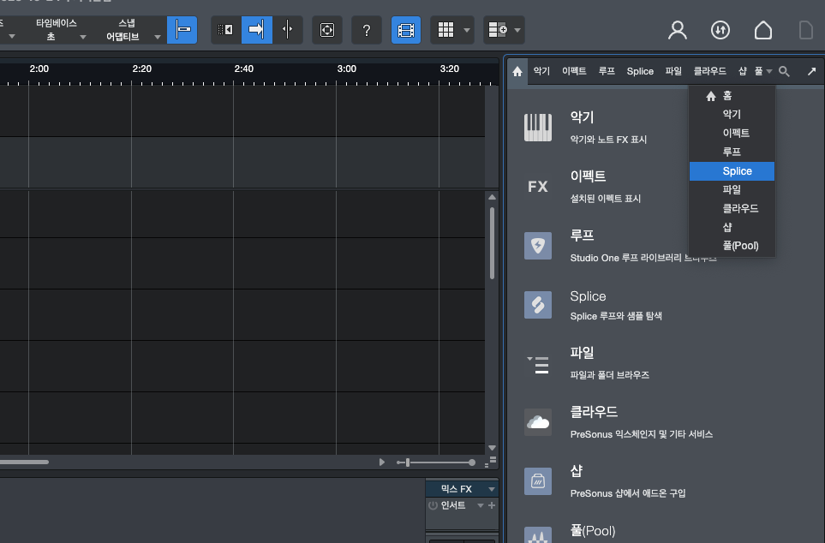
Task: Click the transfer arrows icon in top bar
Action: pos(720,30)
